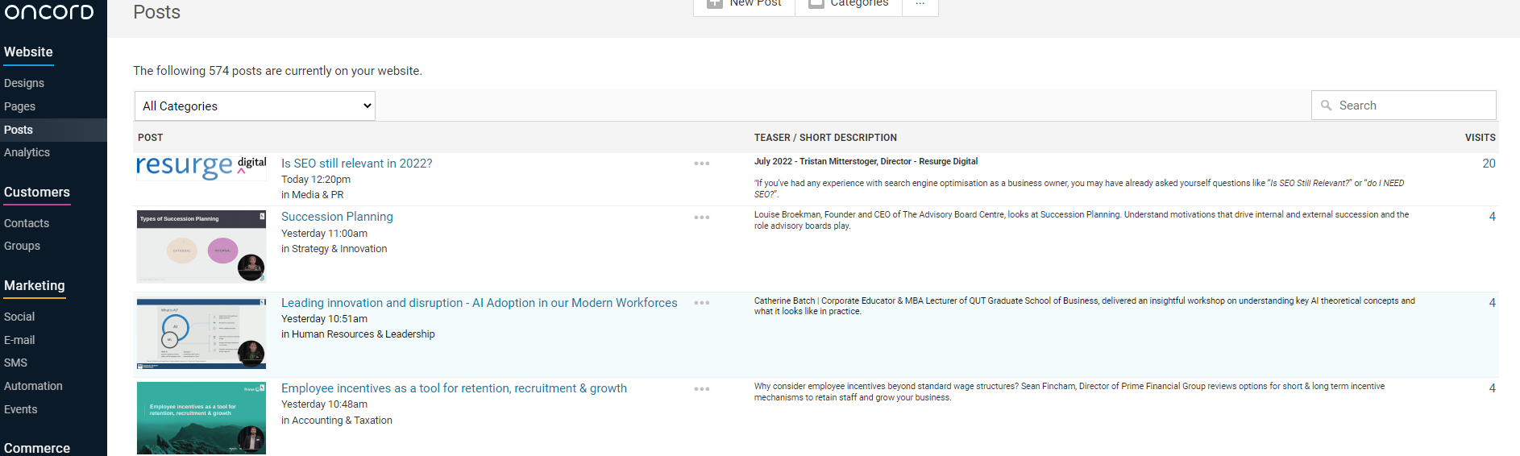
Task: Click the Categories folder icon
Action: pyautogui.click(x=816, y=4)
